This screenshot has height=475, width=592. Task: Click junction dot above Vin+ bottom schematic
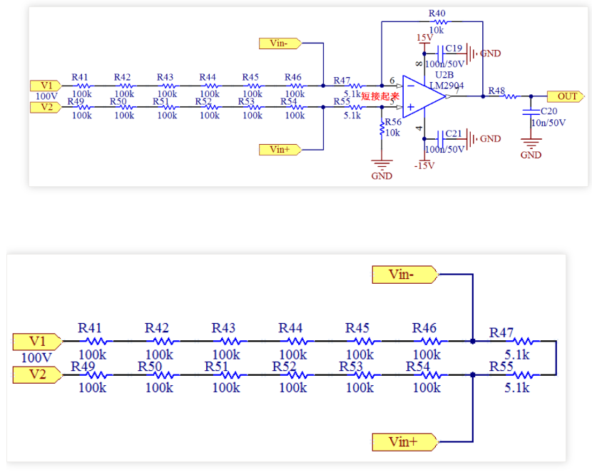(x=473, y=375)
